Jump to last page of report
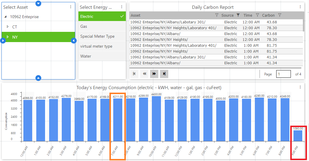This screenshot has width=309, height=161. 164,74
